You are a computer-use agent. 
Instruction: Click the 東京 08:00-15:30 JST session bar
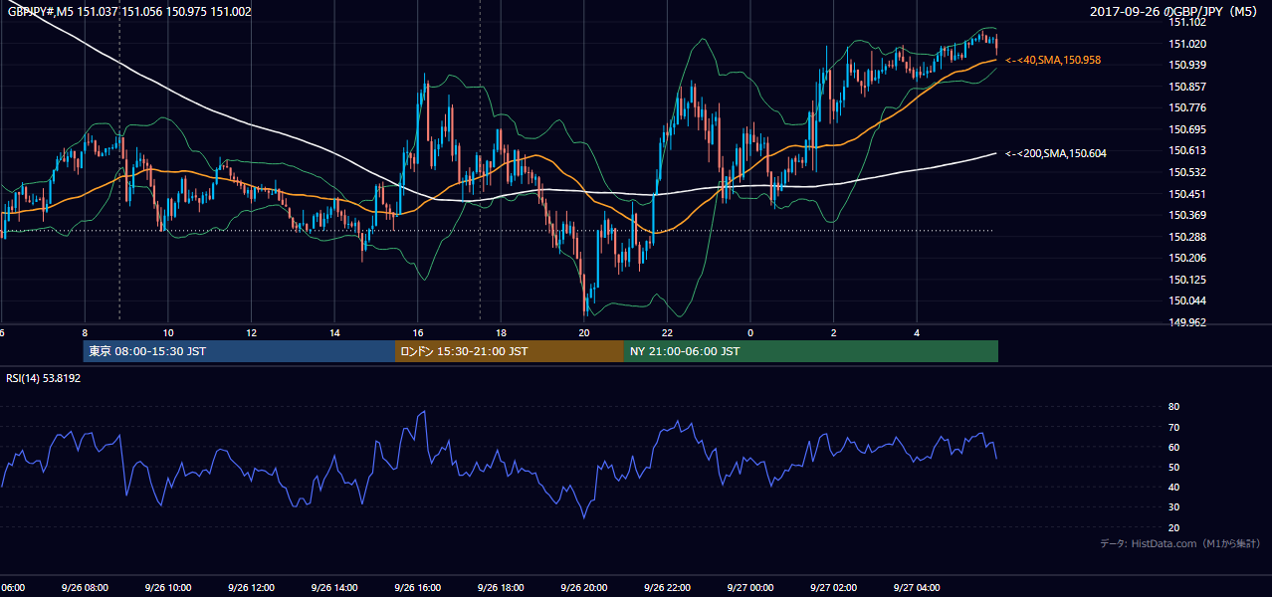[239, 351]
